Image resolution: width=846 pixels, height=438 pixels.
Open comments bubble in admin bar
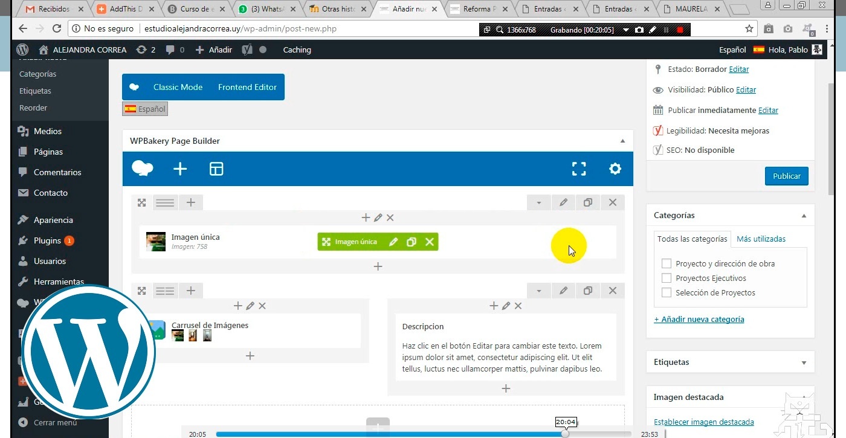pos(175,50)
